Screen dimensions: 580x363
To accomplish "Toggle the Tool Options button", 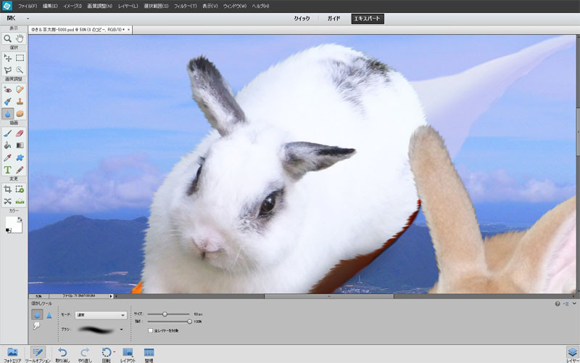I will click(38, 355).
